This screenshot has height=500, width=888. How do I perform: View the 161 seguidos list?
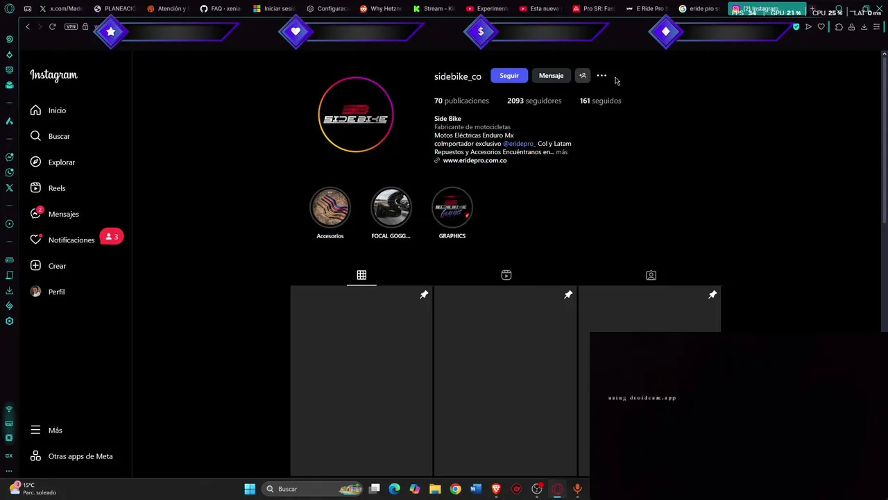click(600, 101)
